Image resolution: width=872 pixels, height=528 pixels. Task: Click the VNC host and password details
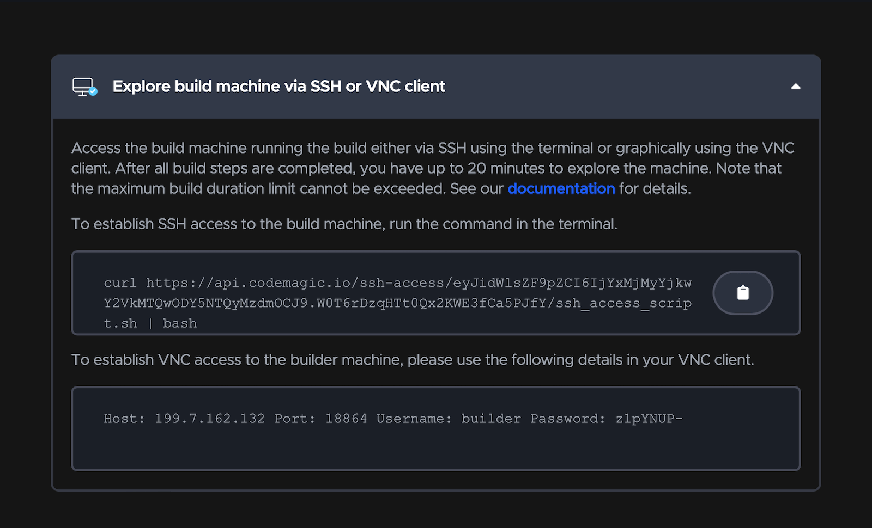pos(393,419)
